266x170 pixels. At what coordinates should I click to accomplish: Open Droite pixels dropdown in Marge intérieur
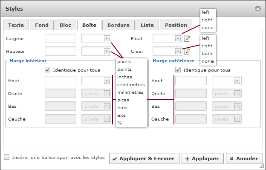[96, 93]
